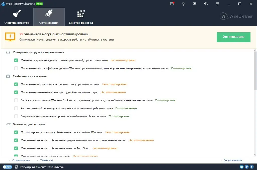Open the main menu list icon
Image resolution: width=257 pixels, height=170 pixels.
[217, 4]
